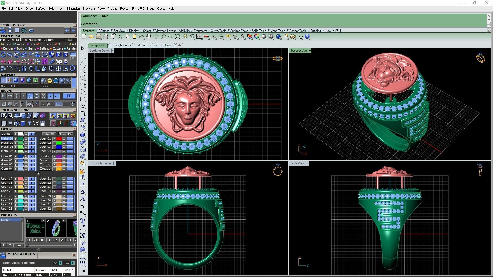
Task: Click the light bulb Hide icon
Action: (x=235, y=37)
